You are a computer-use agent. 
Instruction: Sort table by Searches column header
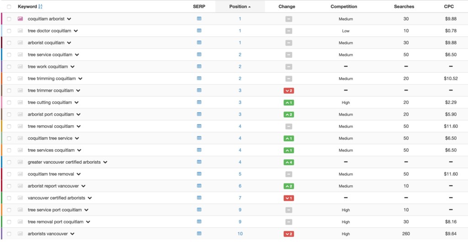(x=404, y=6)
